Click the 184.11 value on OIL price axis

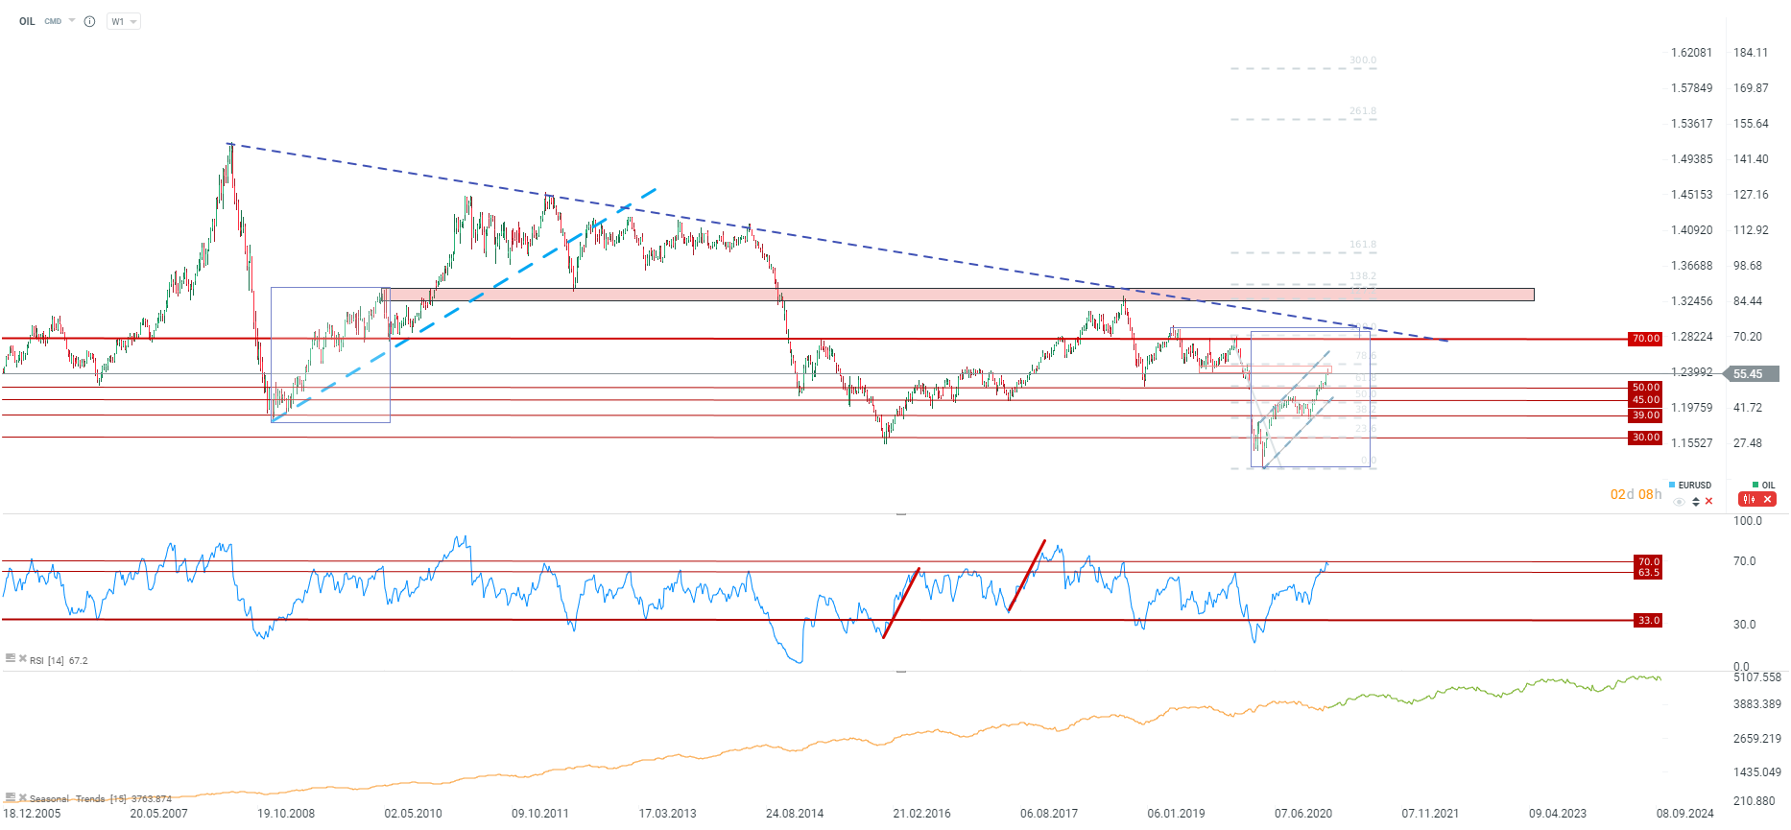1751,53
